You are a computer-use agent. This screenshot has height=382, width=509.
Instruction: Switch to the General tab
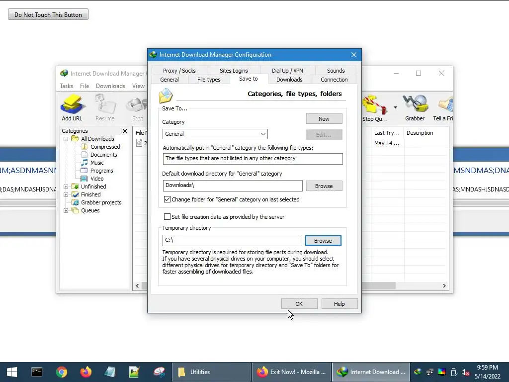point(170,80)
